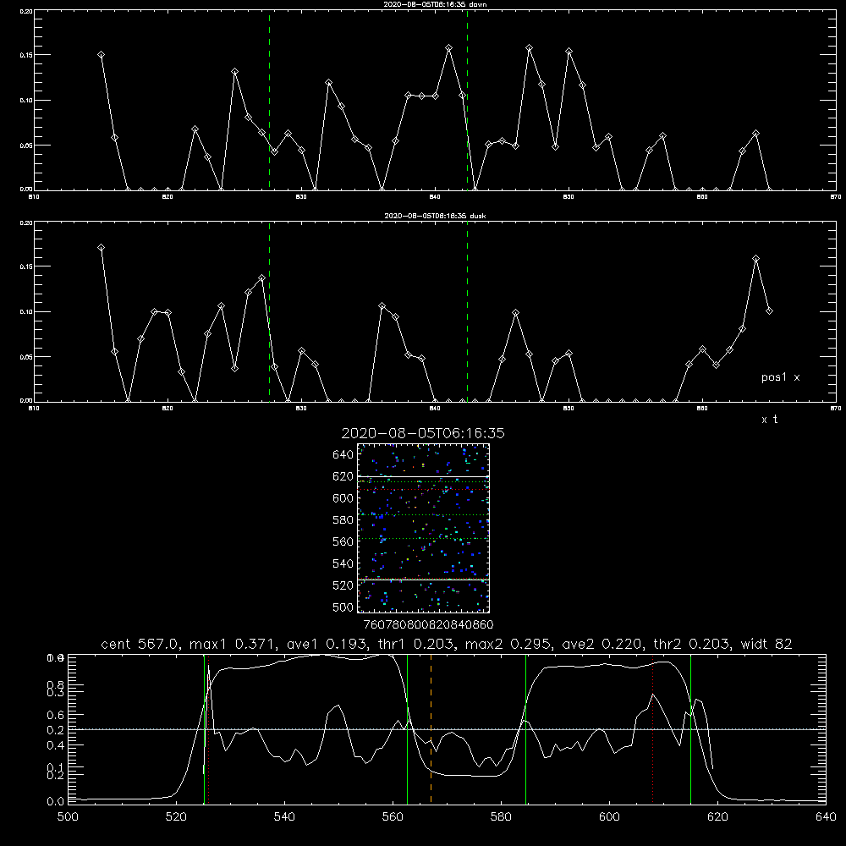846x846 pixels.
Task: Click the last peak diamond in the dusk plot
Action: click(x=755, y=258)
